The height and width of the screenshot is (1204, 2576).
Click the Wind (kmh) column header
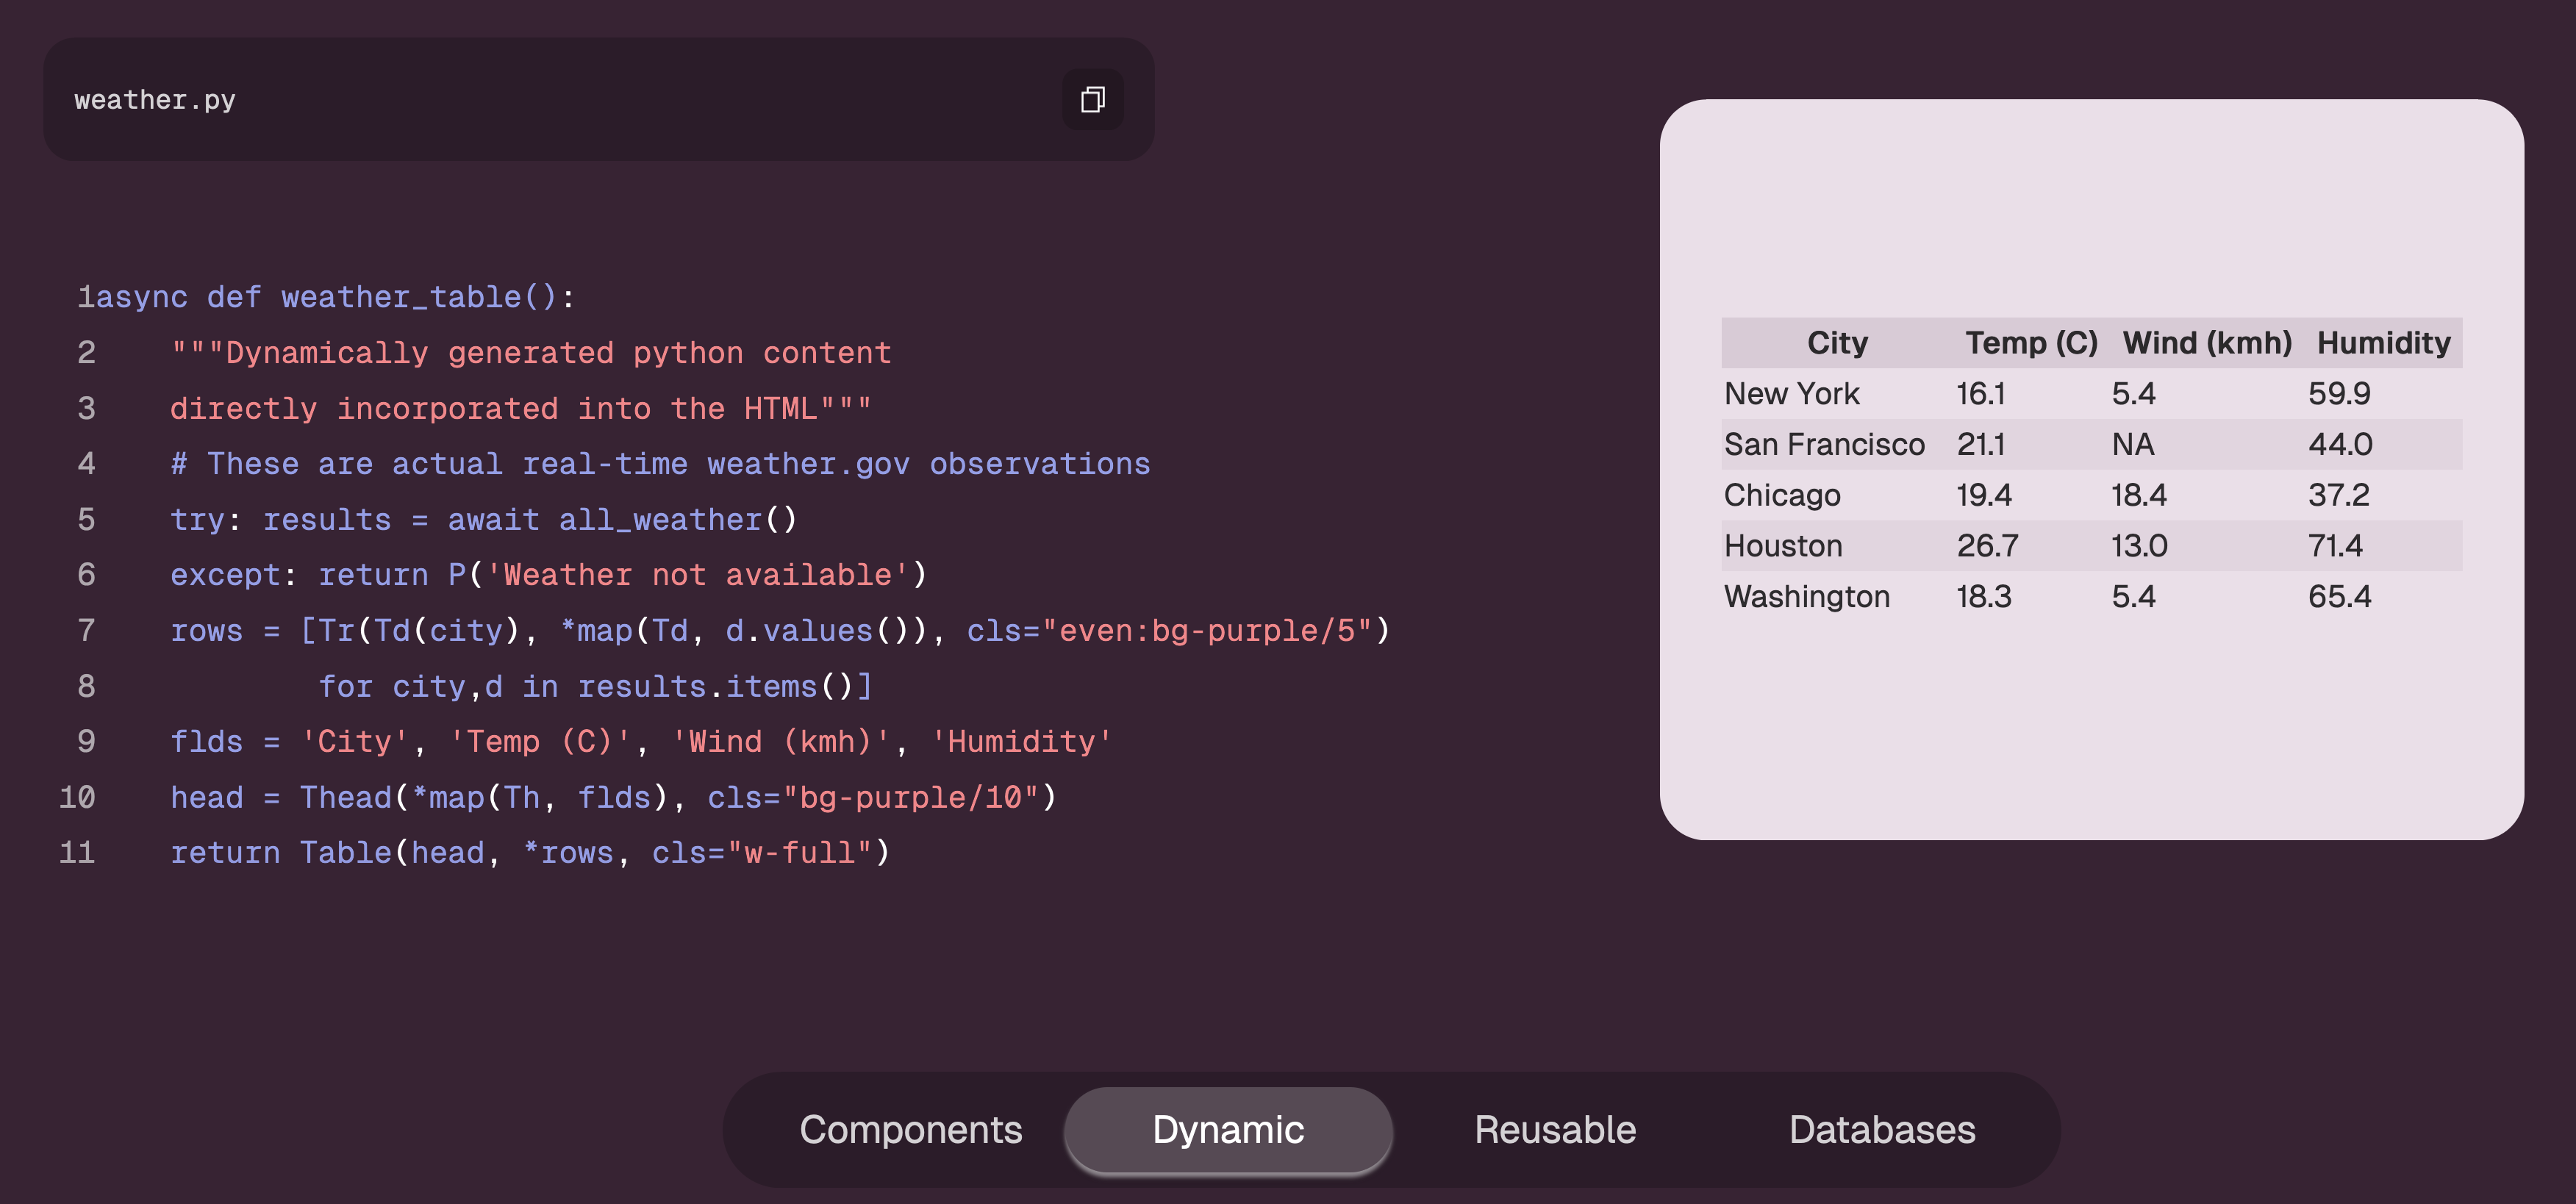point(2206,343)
